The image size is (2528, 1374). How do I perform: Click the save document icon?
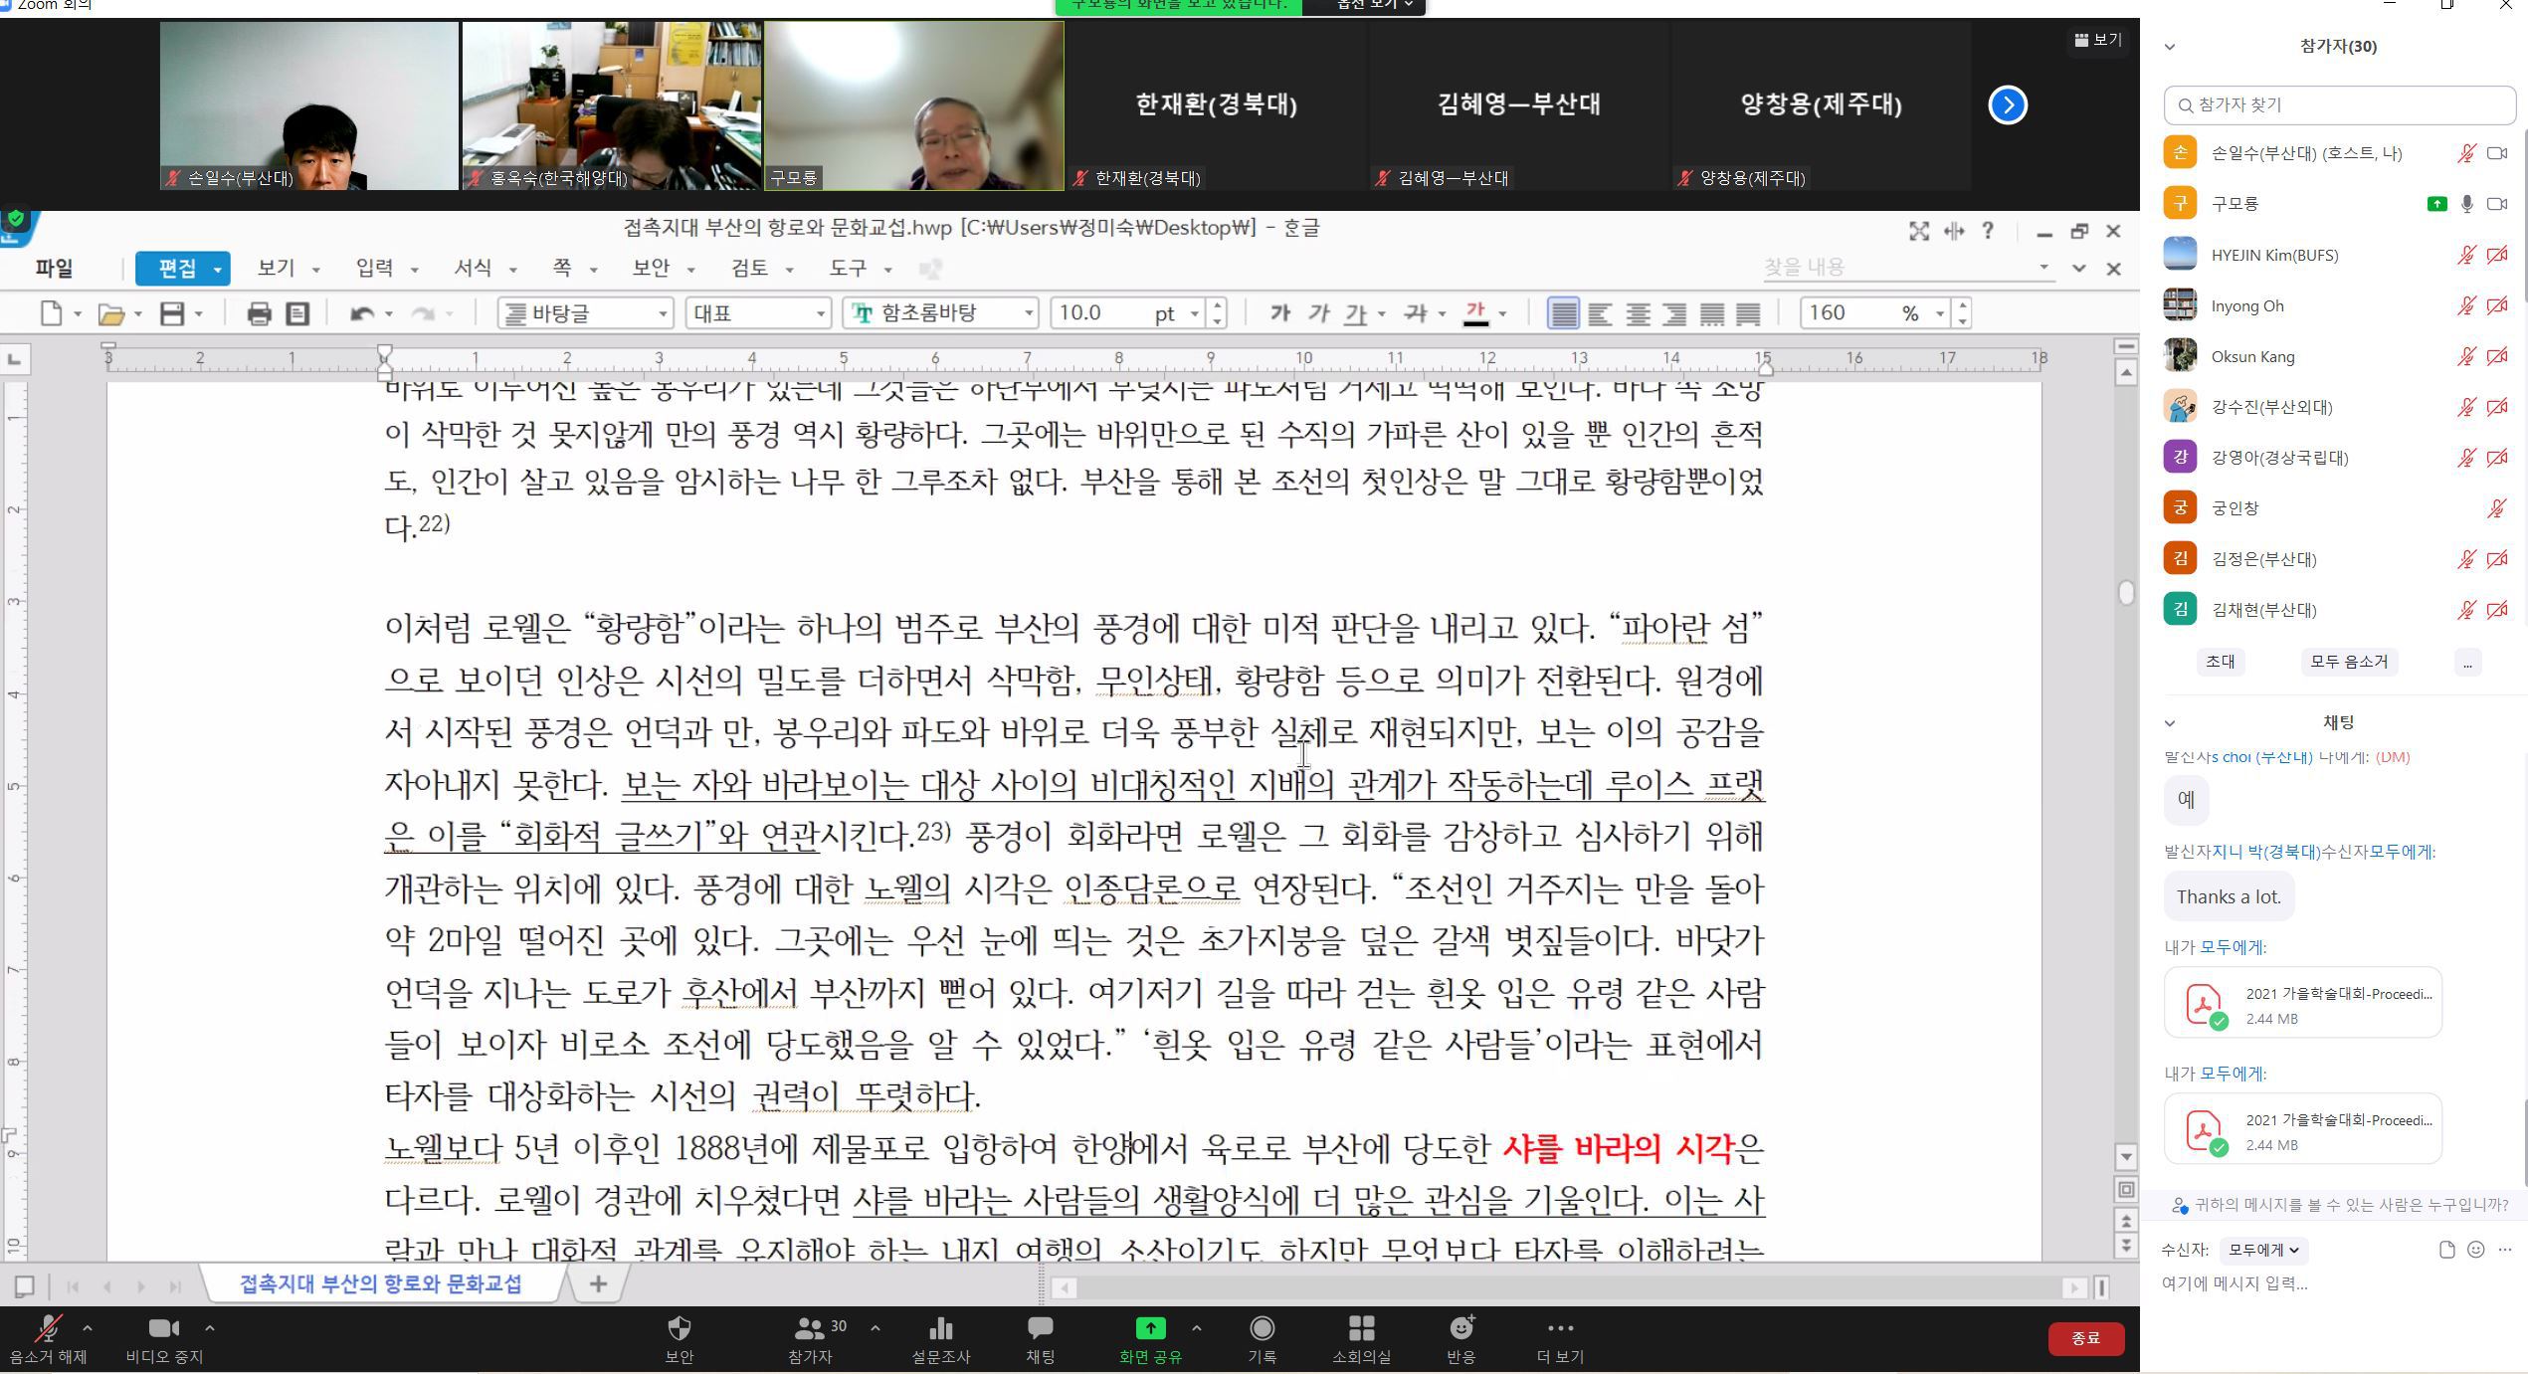(172, 314)
